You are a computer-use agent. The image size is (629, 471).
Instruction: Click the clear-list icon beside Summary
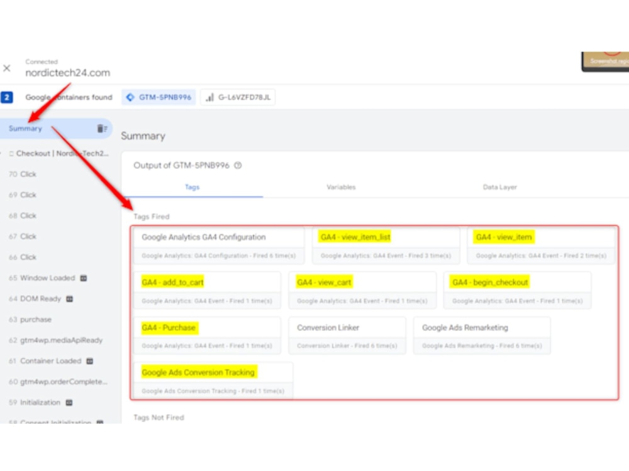tap(104, 128)
